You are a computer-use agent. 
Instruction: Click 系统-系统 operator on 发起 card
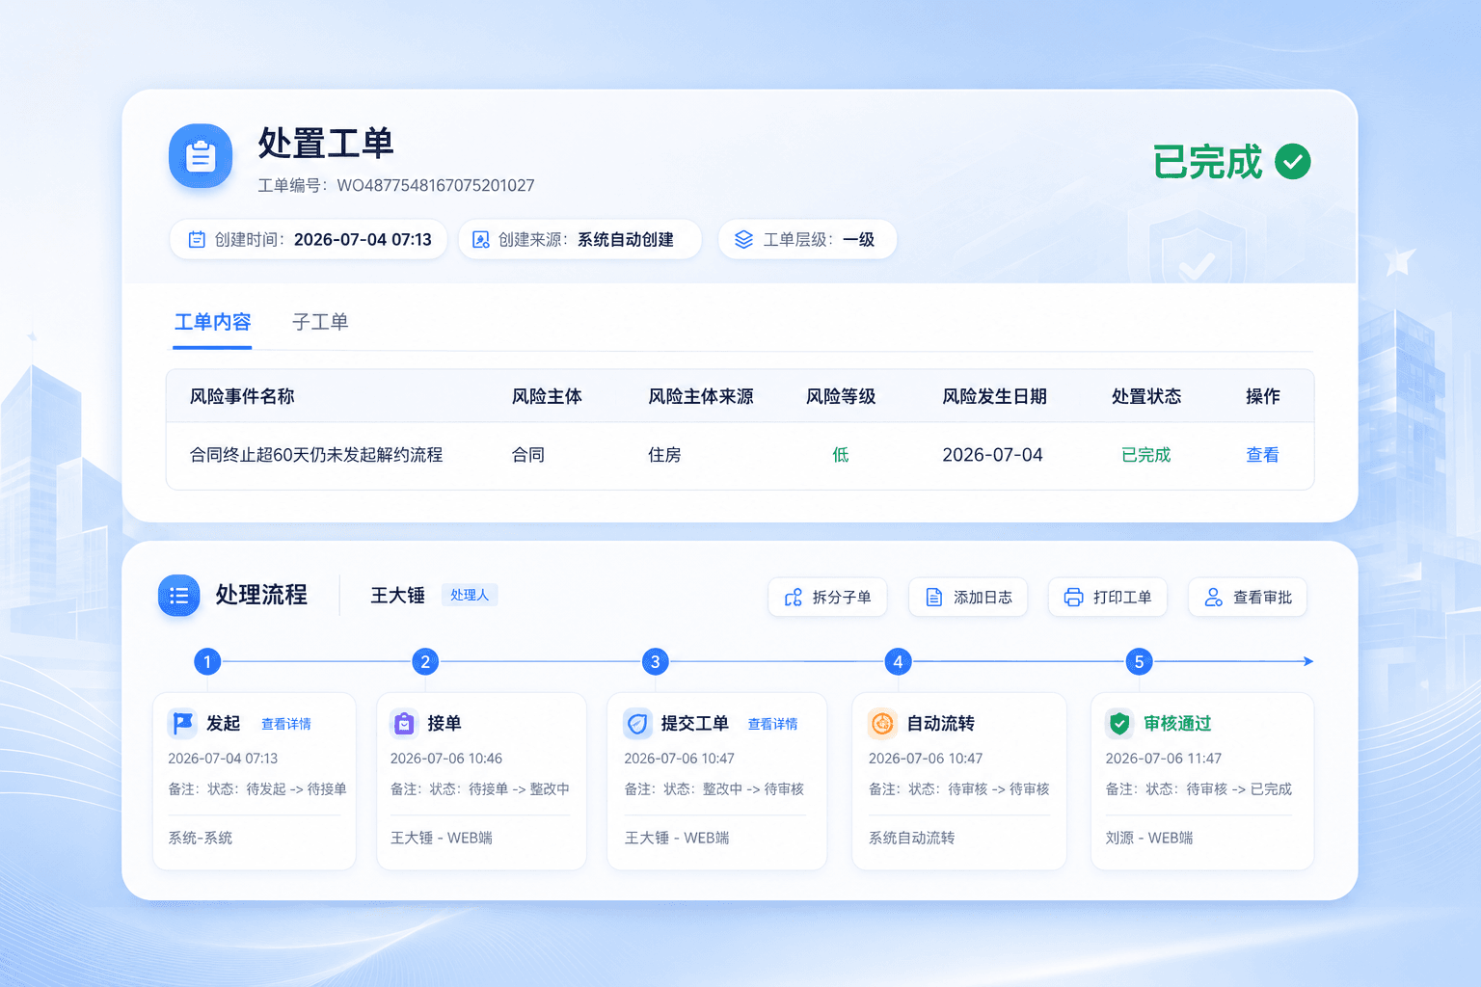[201, 838]
